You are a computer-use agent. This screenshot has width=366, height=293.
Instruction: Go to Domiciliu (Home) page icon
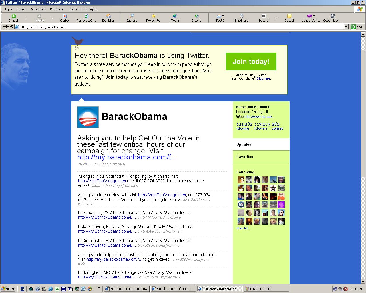click(x=108, y=16)
